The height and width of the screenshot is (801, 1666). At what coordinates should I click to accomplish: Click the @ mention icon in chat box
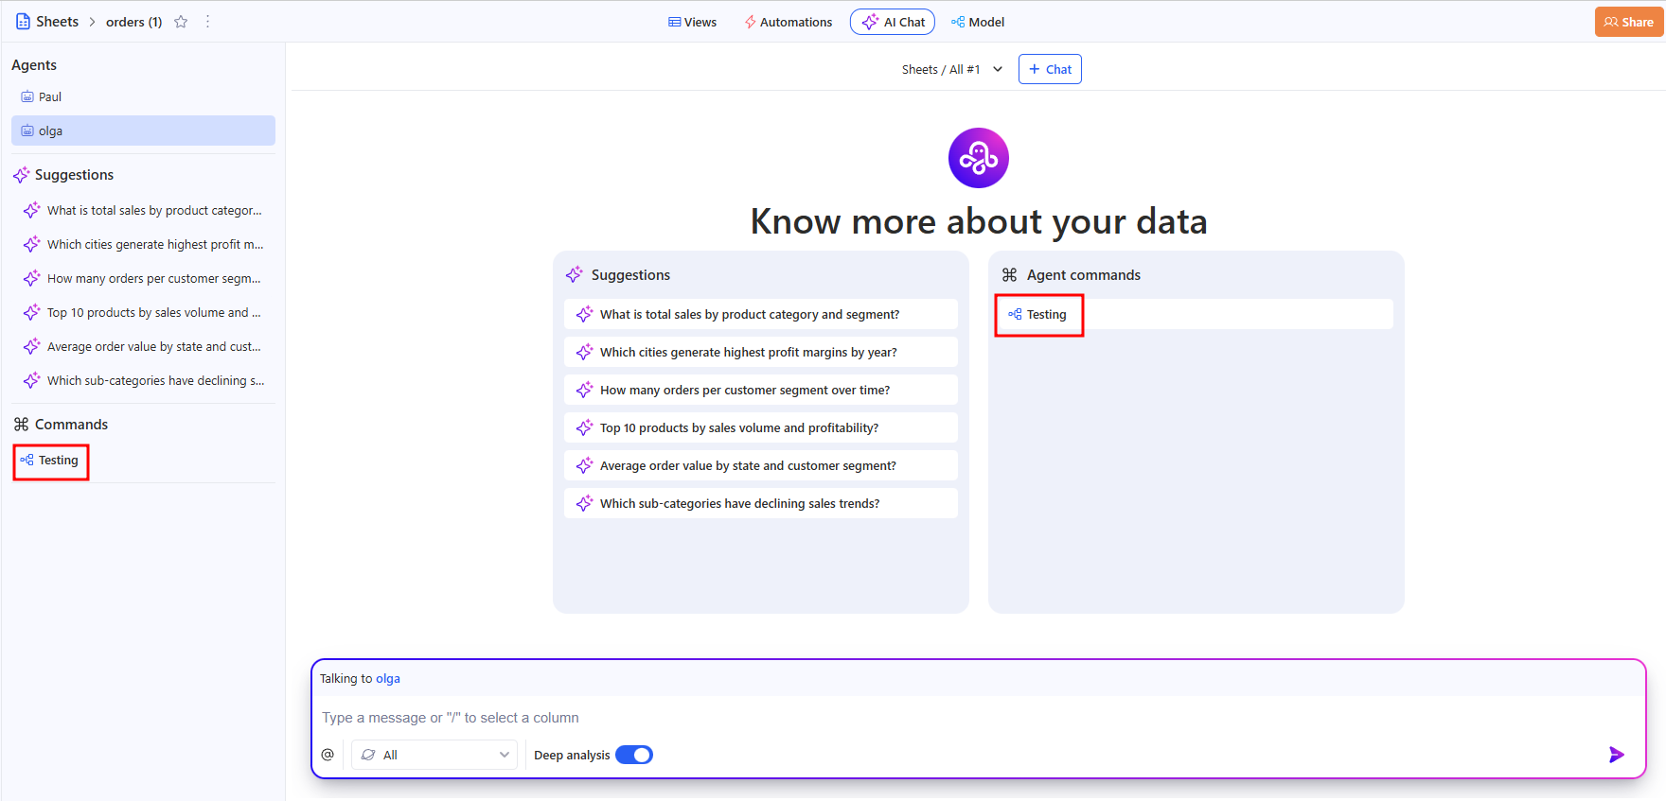[x=328, y=755]
